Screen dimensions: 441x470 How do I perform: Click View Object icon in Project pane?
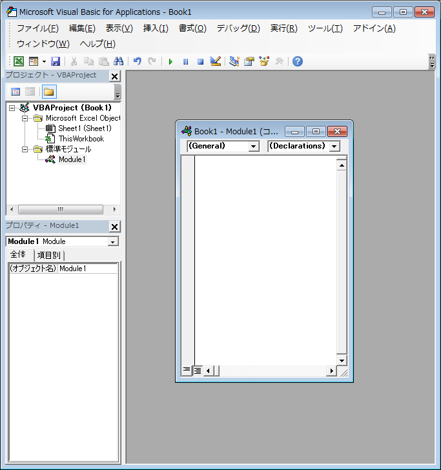(x=30, y=92)
